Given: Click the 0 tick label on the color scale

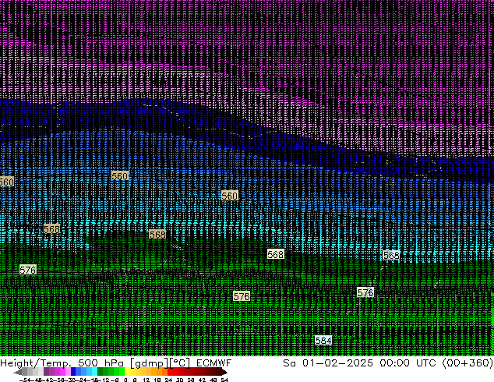Looking at the screenshot, I should (x=125, y=380).
